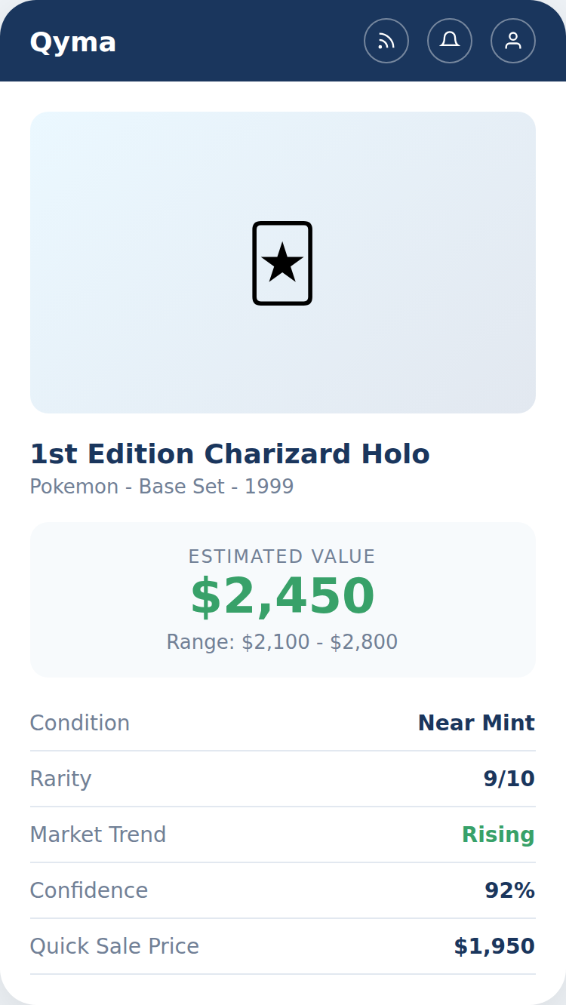566x1005 pixels.
Task: Click the Rising trend value
Action: point(498,834)
